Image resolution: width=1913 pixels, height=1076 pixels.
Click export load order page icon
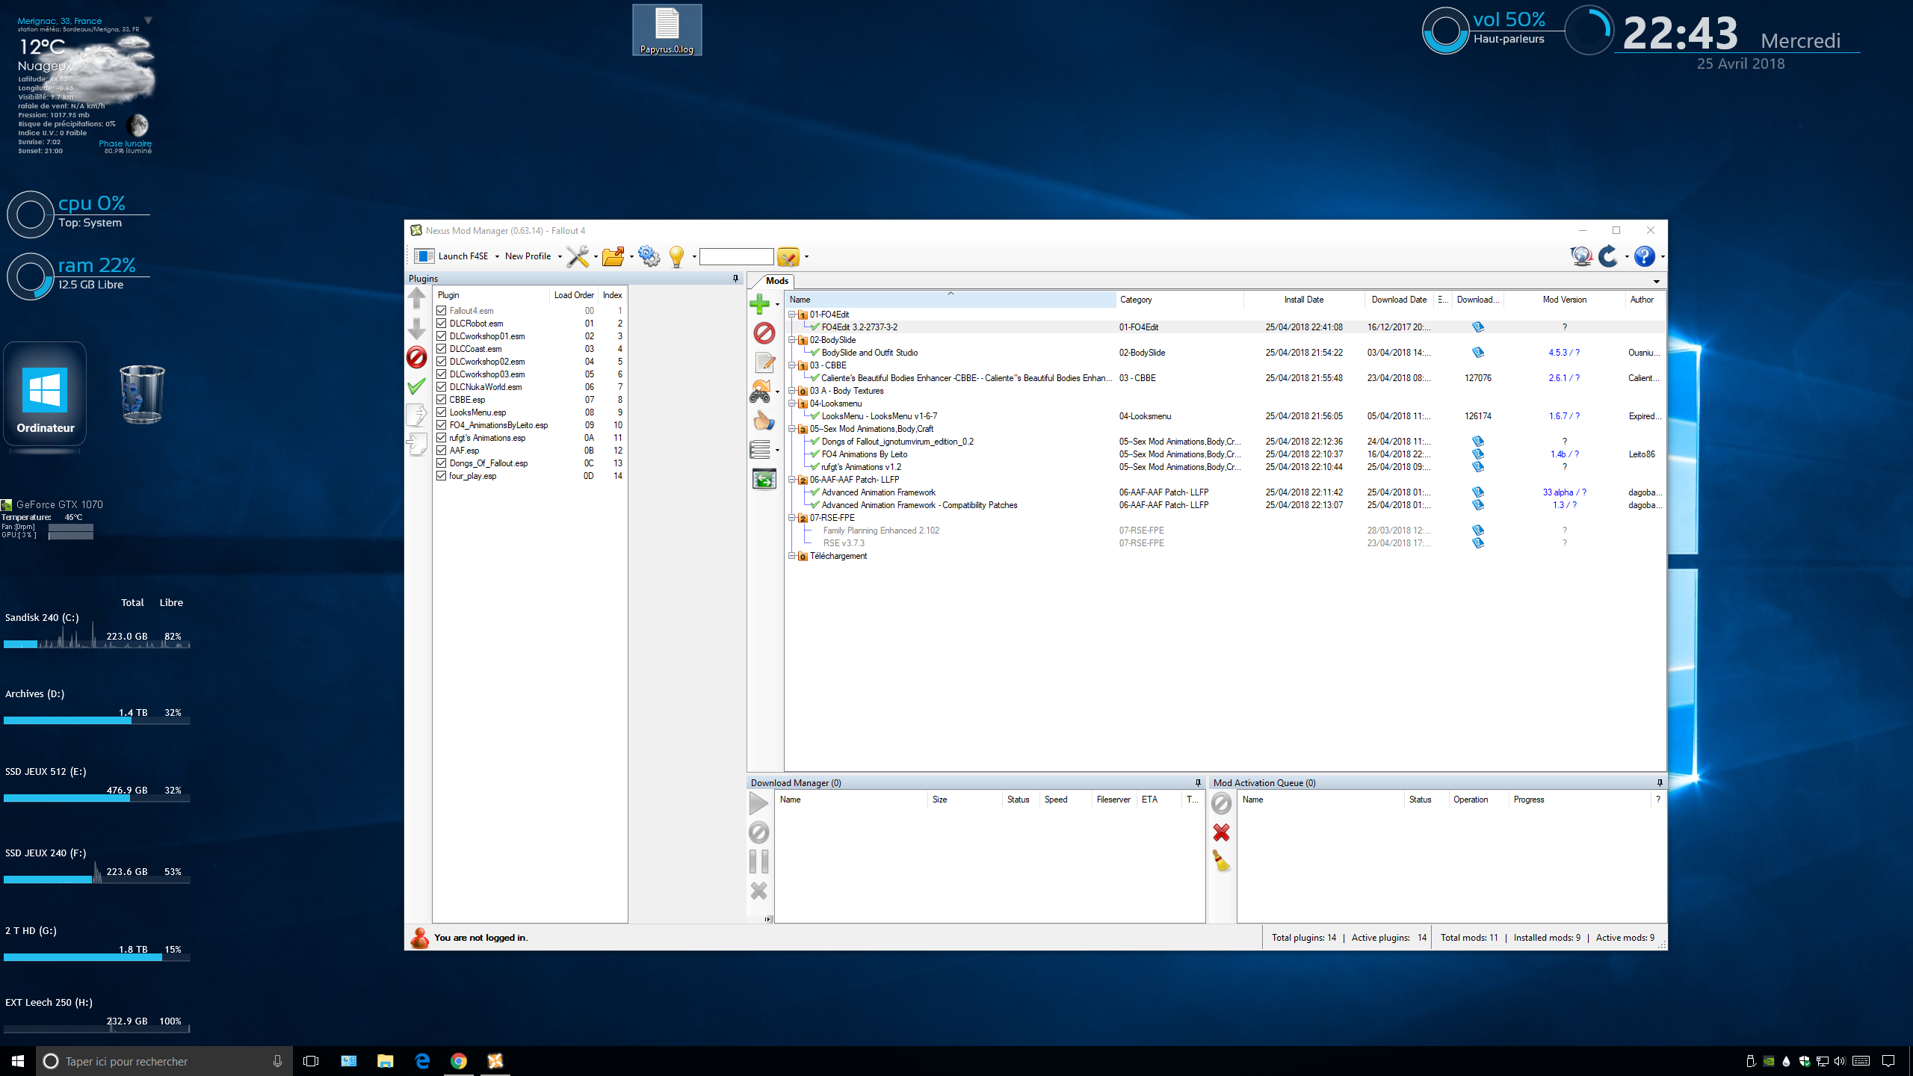[417, 415]
